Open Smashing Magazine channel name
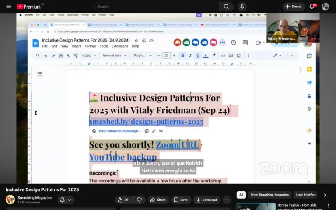 click(x=35, y=198)
